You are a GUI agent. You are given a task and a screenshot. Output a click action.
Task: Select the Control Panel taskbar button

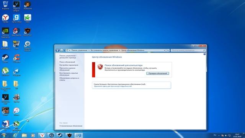click(78, 135)
